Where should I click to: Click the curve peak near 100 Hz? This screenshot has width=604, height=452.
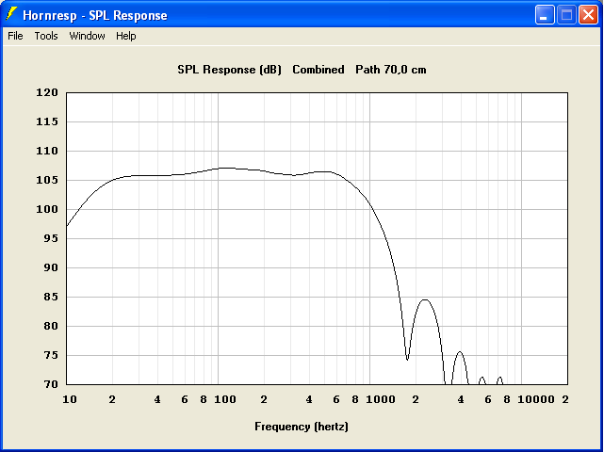coord(227,168)
